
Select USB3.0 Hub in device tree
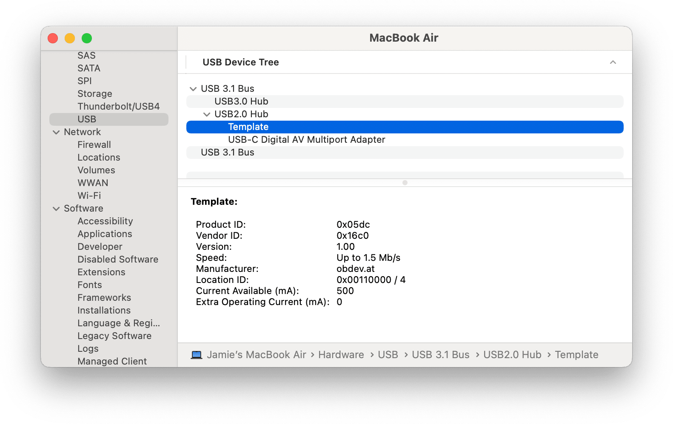pyautogui.click(x=405, y=102)
